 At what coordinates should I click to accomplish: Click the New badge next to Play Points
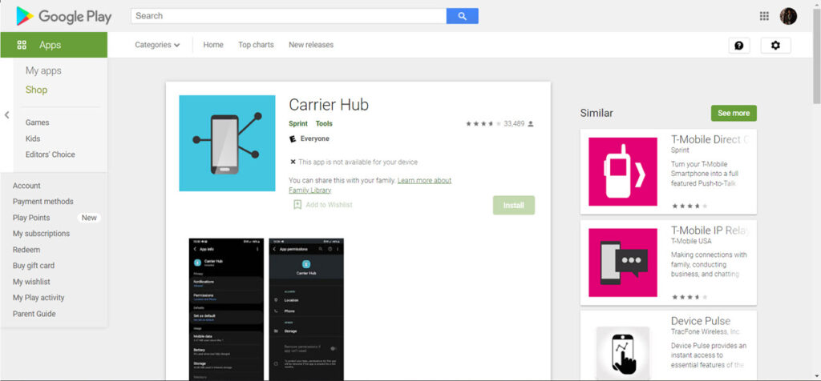89,218
